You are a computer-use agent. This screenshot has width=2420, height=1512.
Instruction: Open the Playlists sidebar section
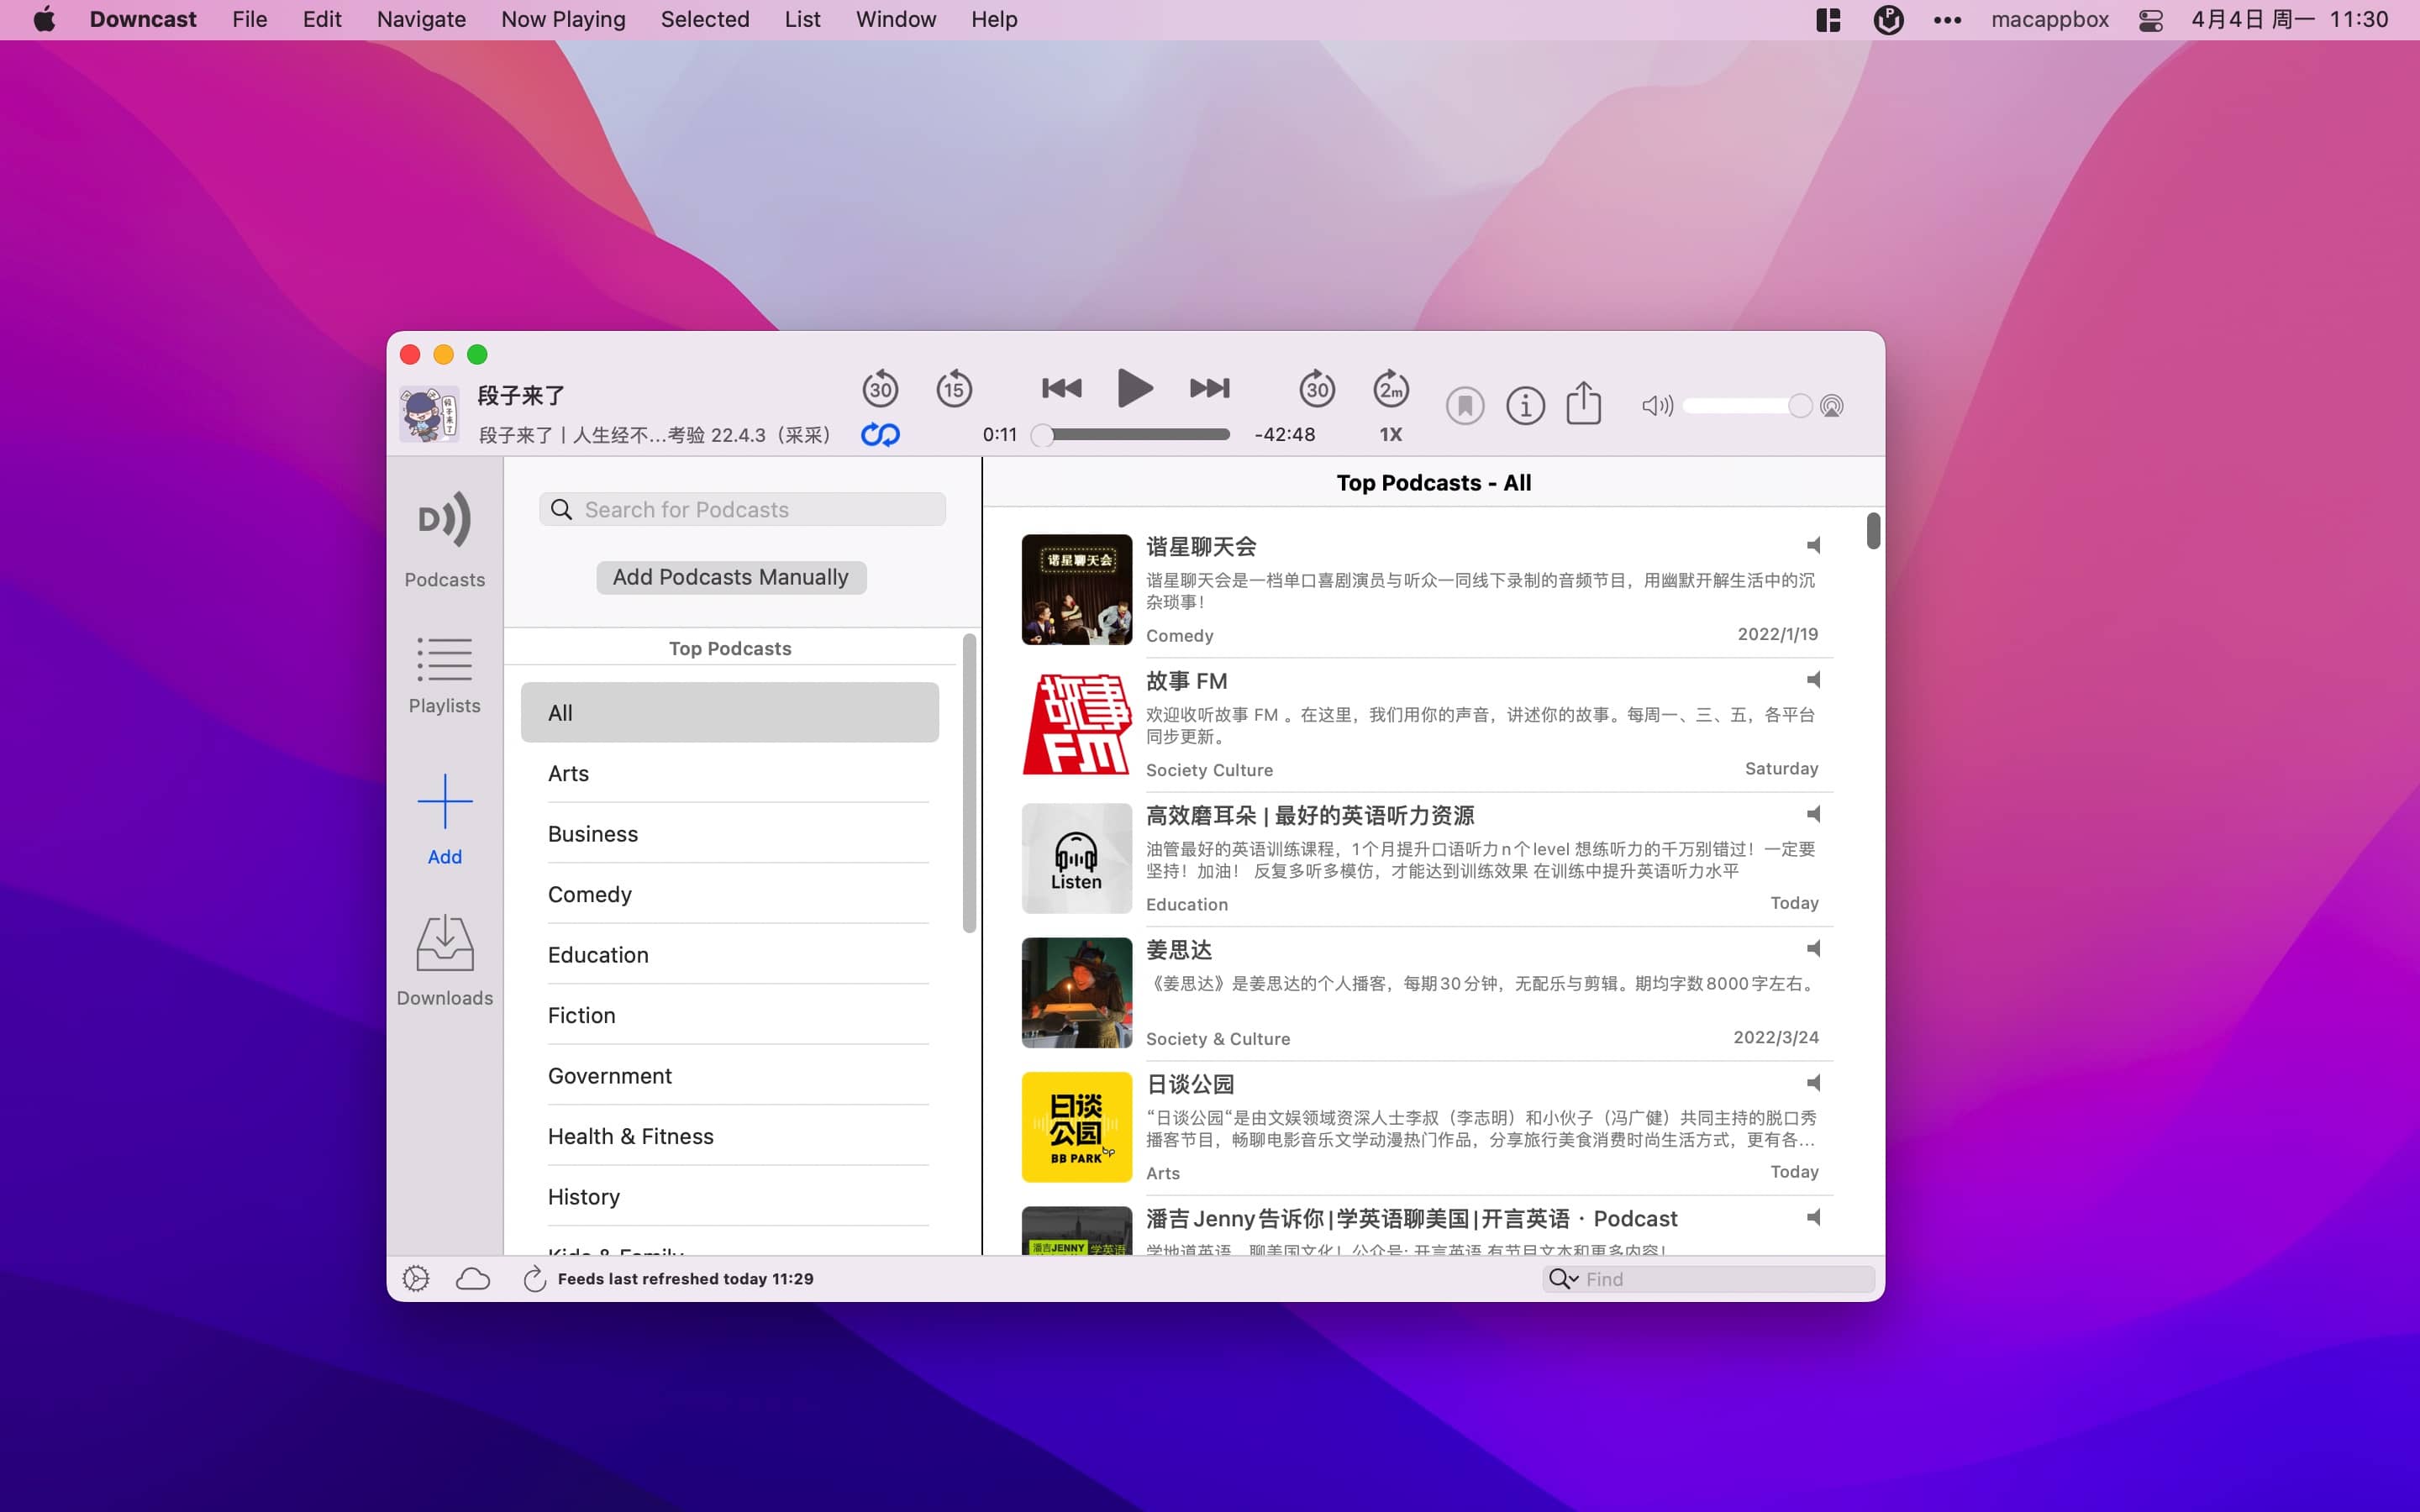(x=444, y=675)
